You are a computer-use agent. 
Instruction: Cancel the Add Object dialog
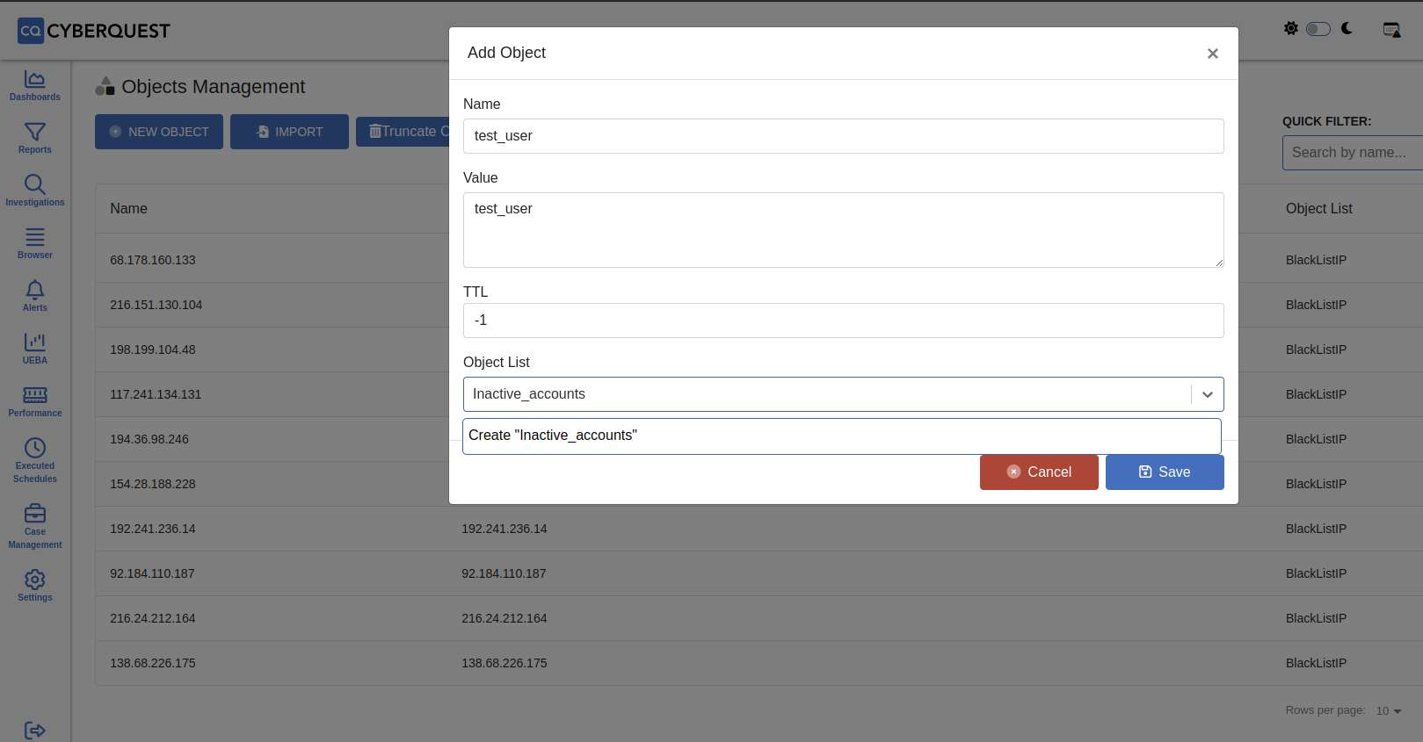tap(1039, 472)
